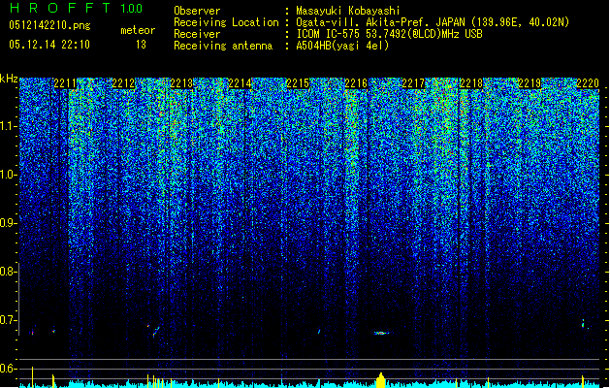Click time marker 2211
Viewport: 610px width, 388px height.
tap(65, 83)
